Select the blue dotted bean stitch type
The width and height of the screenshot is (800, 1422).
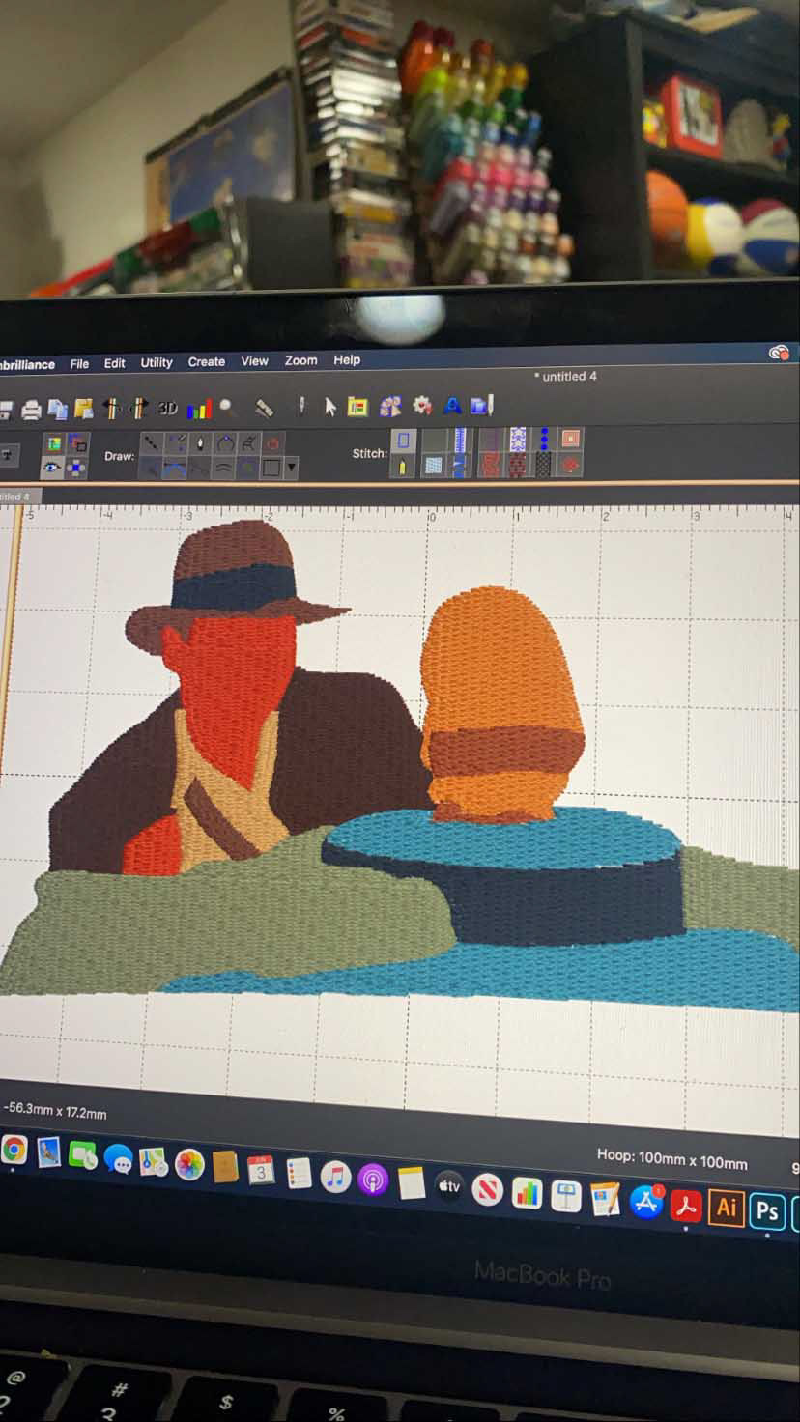coord(544,440)
